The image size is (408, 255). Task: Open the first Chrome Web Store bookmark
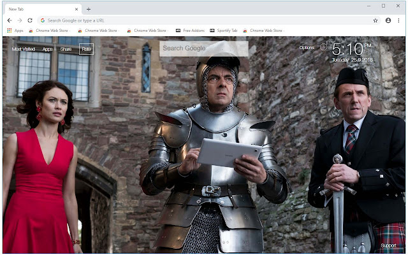pos(50,31)
